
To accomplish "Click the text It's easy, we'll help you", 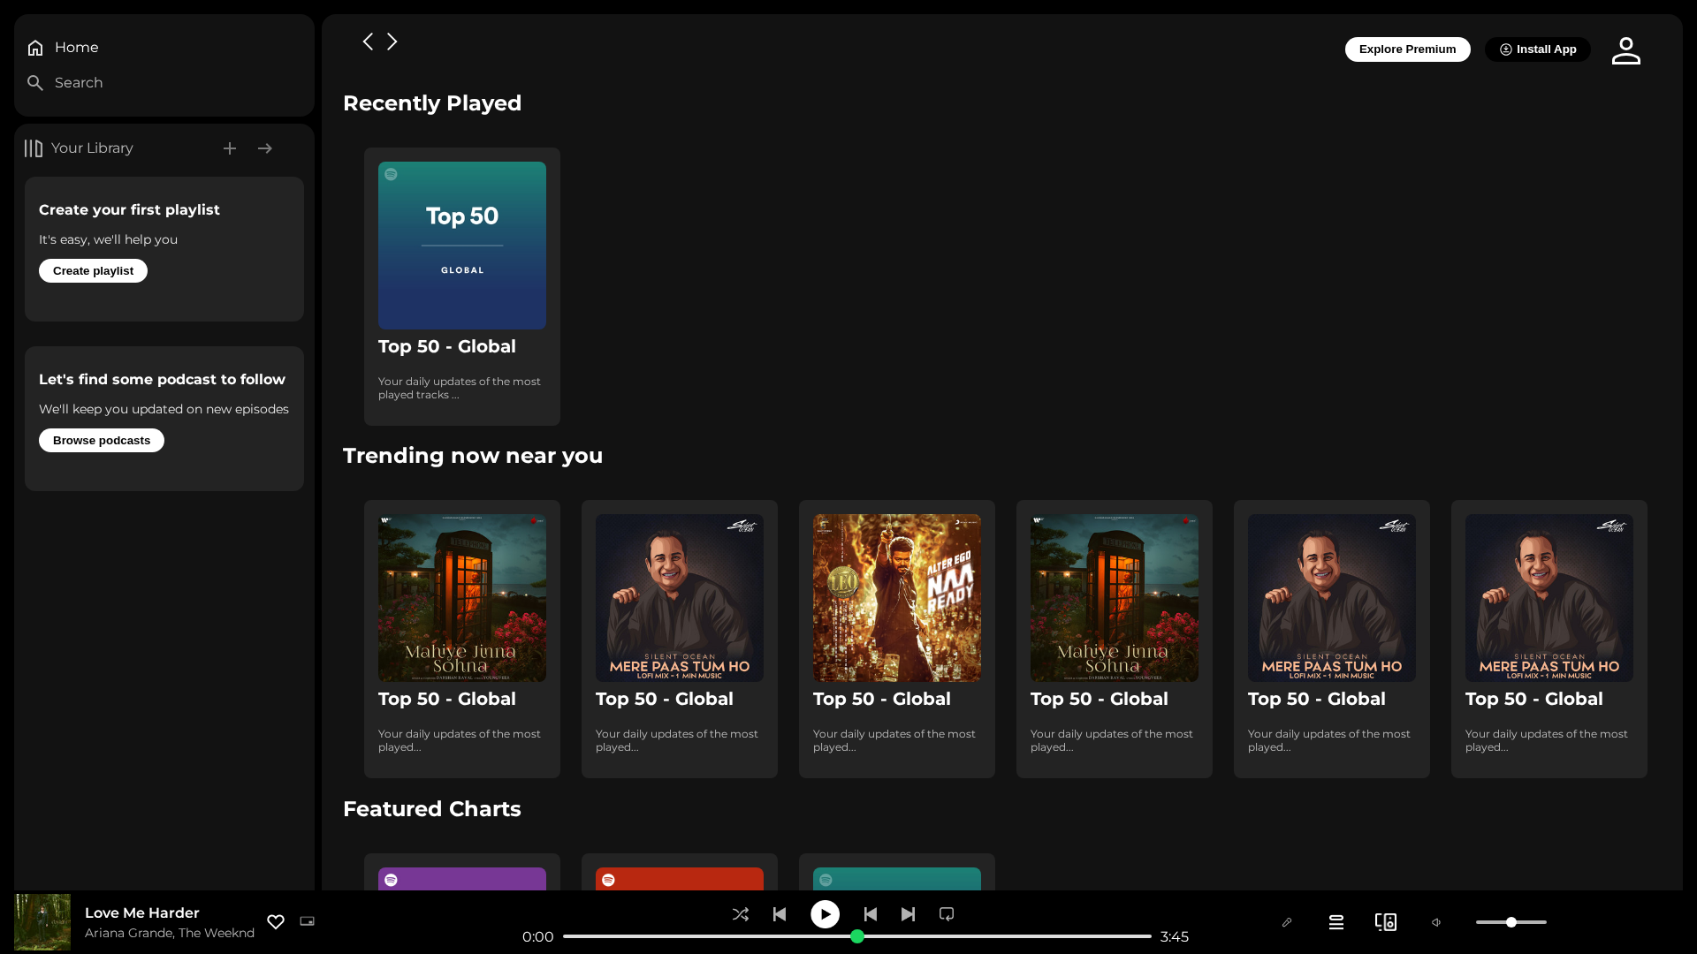I will (x=108, y=240).
